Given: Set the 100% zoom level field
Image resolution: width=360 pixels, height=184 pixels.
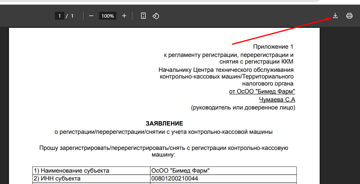Looking at the screenshot, I should [108, 16].
